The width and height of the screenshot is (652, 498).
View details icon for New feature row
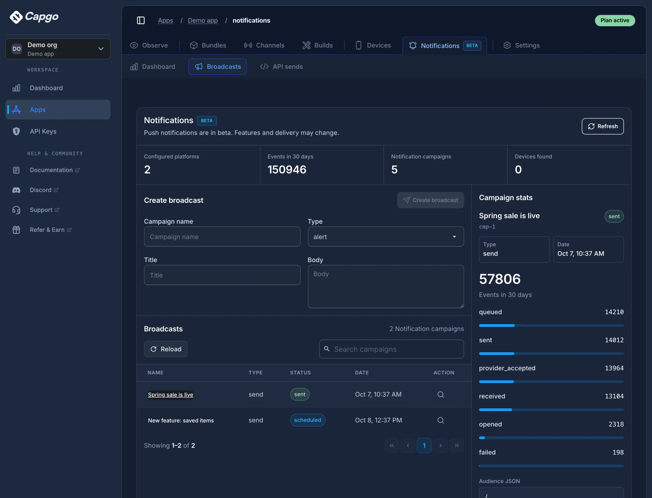[441, 420]
